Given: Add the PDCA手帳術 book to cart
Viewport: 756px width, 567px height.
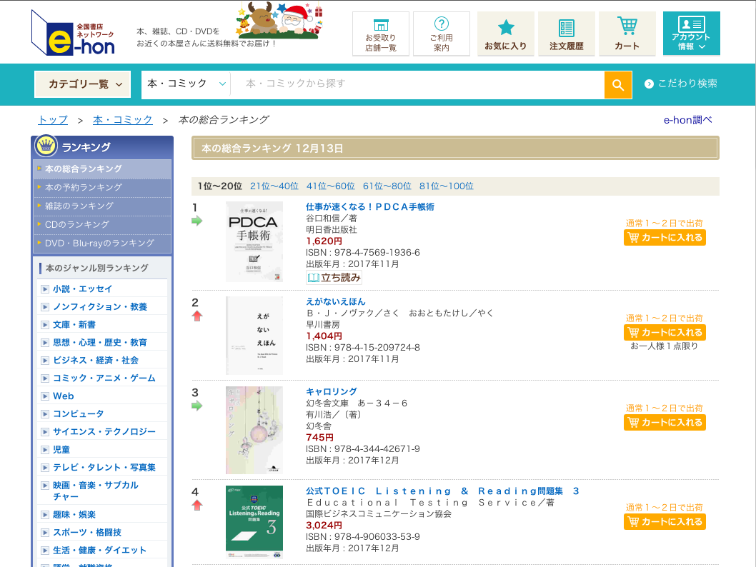Looking at the screenshot, I should coord(665,237).
